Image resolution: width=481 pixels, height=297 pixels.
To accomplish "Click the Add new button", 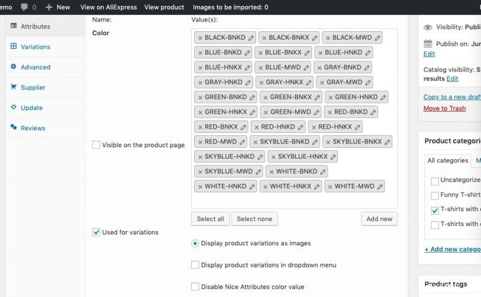I will click(x=379, y=219).
